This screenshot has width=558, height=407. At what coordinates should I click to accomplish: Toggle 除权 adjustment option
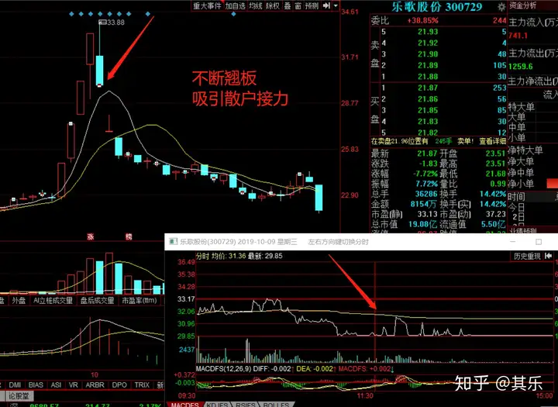(x=273, y=5)
